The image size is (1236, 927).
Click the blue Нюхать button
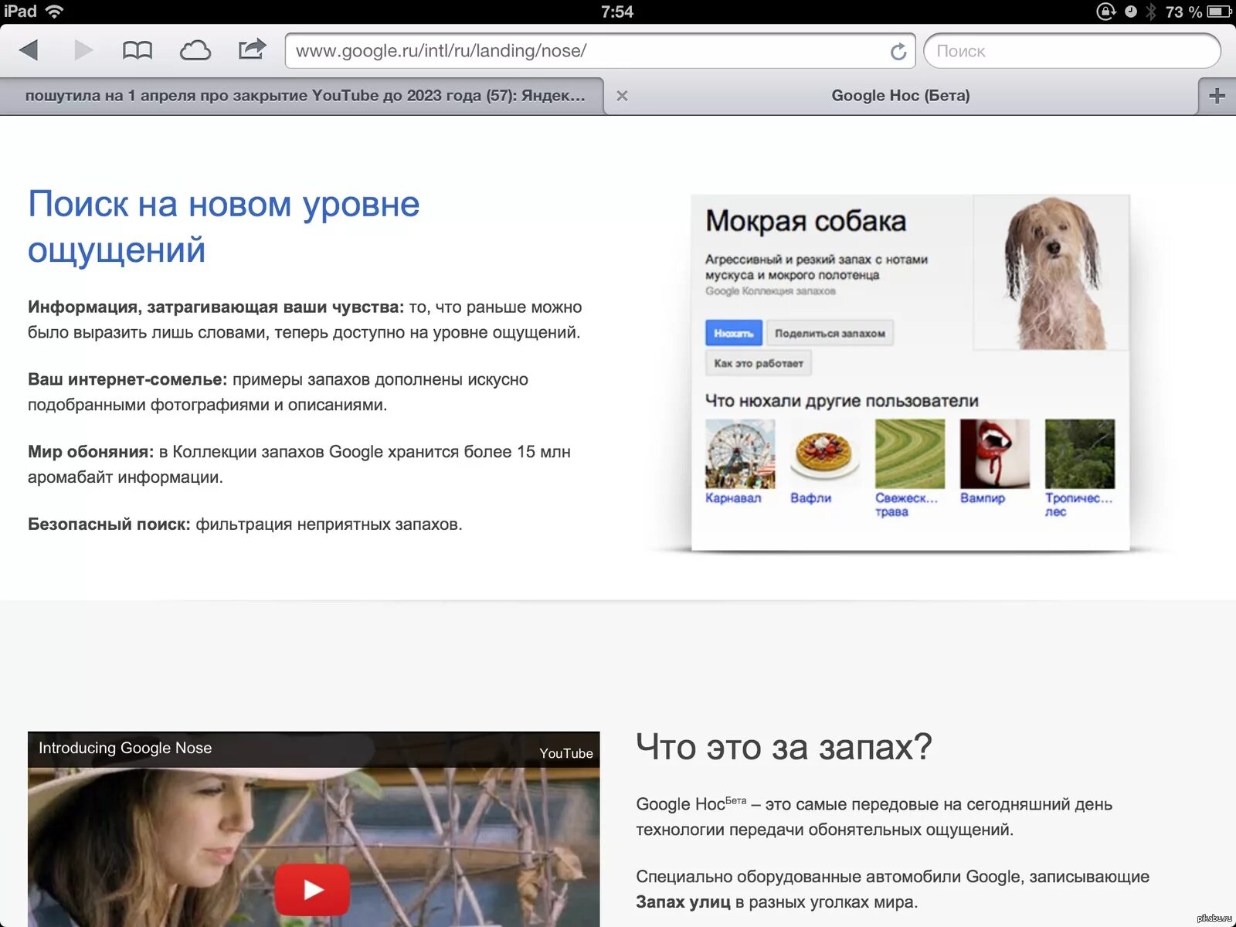point(734,333)
